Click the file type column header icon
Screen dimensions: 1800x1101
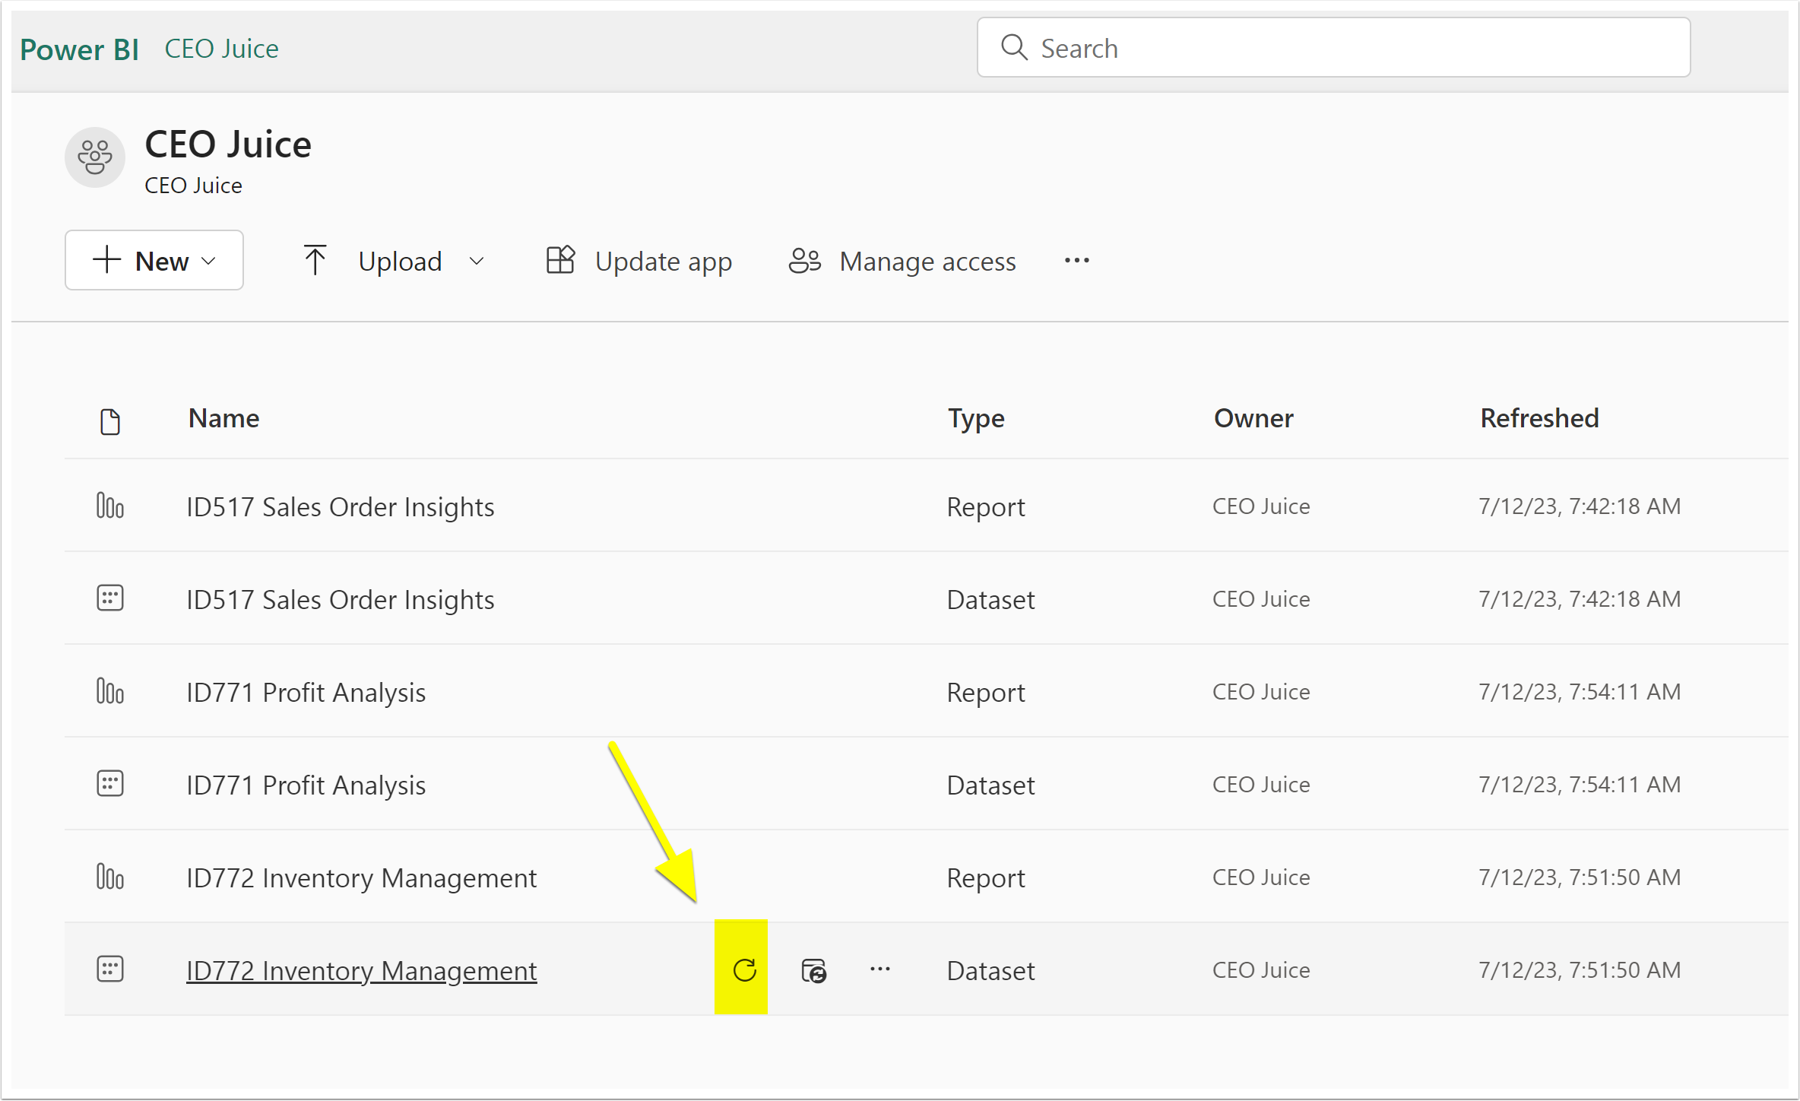point(110,420)
